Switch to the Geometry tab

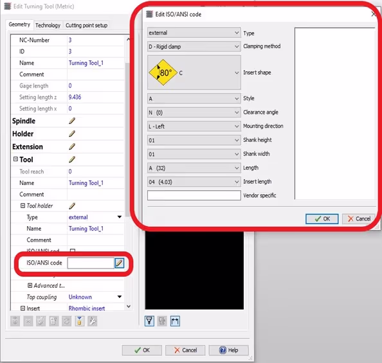[x=19, y=24]
